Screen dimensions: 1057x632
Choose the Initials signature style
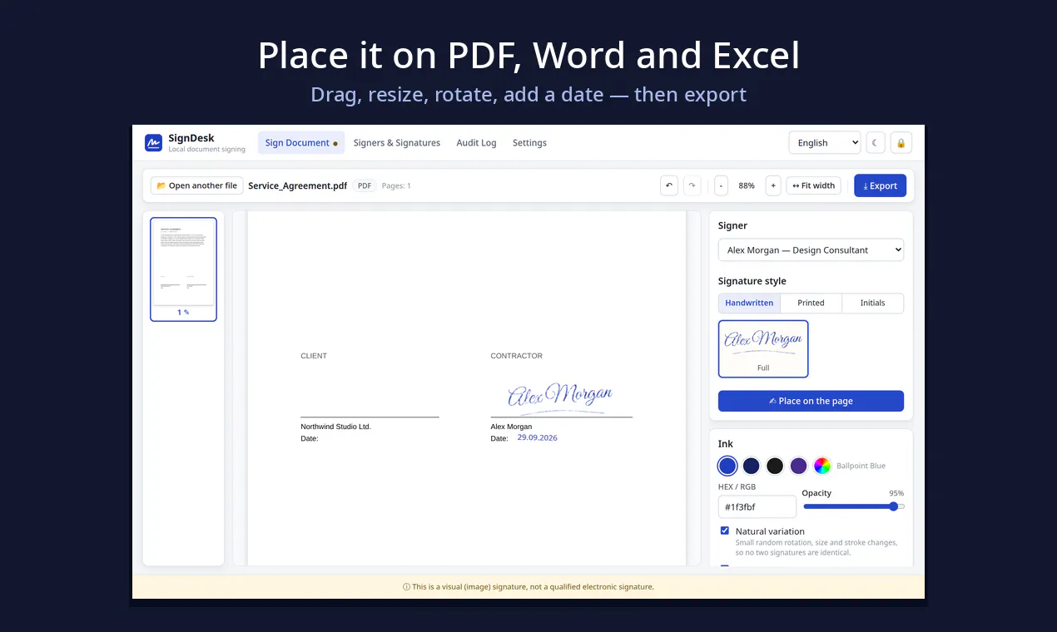point(872,303)
